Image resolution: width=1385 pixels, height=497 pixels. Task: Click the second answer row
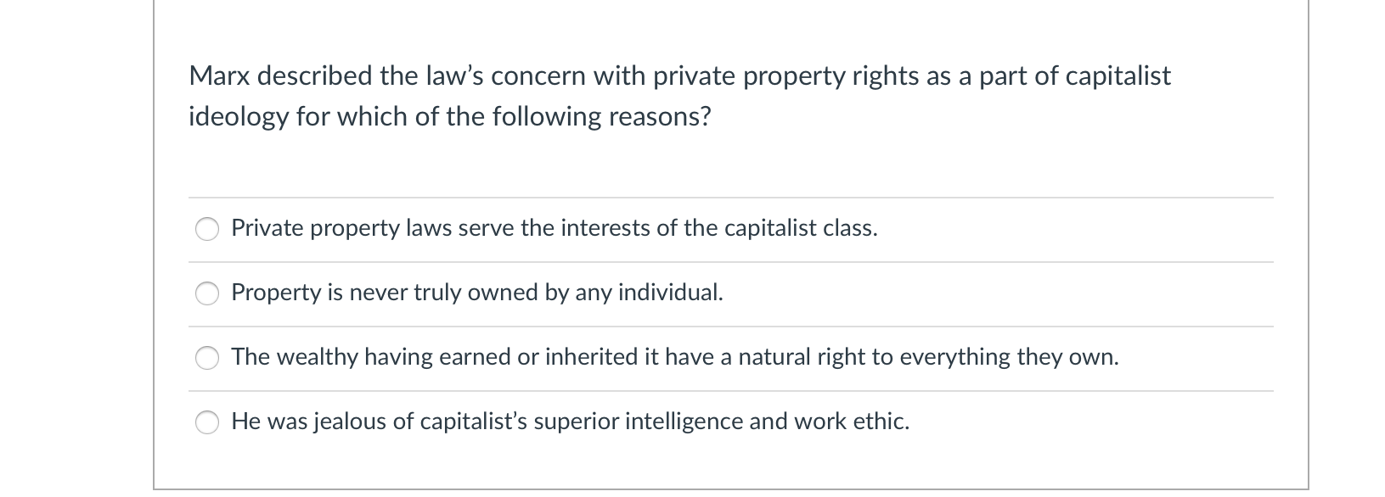pyautogui.click(x=594, y=293)
